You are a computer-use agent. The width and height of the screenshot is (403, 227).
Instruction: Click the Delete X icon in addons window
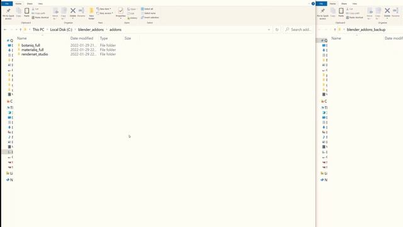(73, 11)
